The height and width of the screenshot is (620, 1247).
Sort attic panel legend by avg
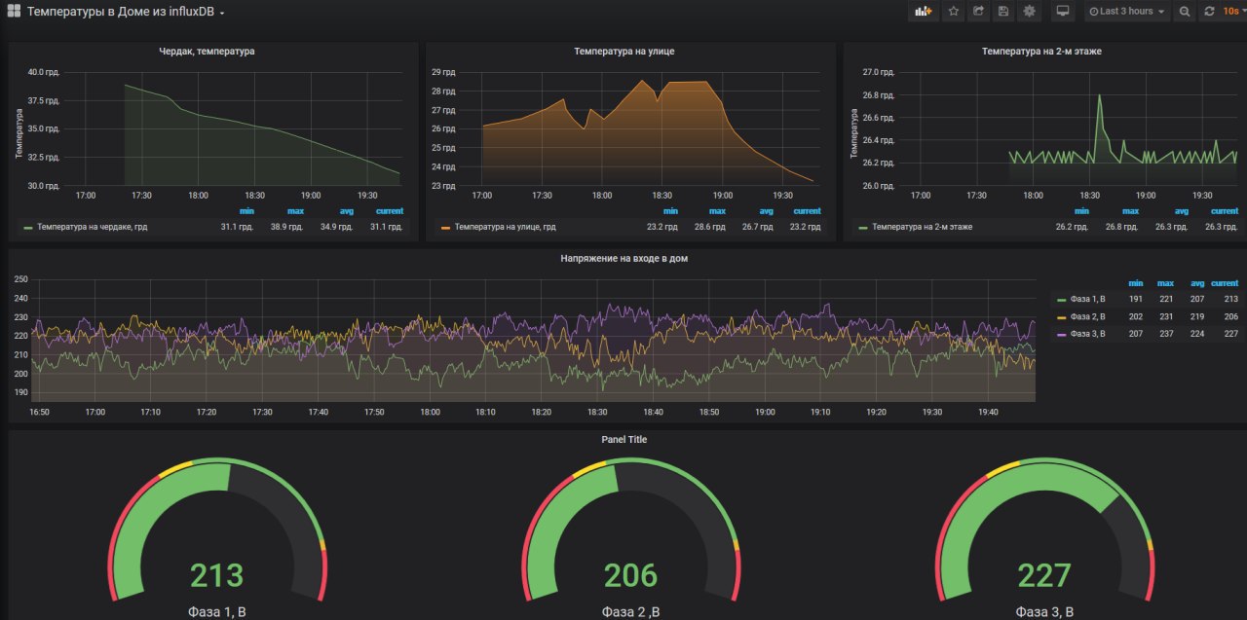[x=345, y=211]
